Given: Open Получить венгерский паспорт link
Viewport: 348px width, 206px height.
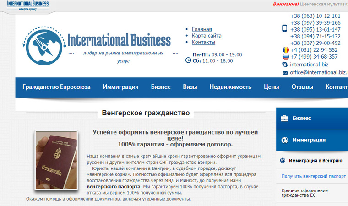Looking at the screenshot, I should point(314,176).
